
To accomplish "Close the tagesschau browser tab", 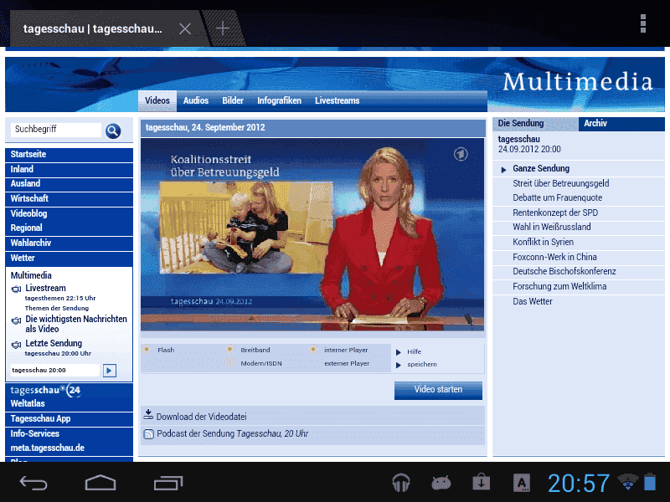I will pyautogui.click(x=185, y=28).
